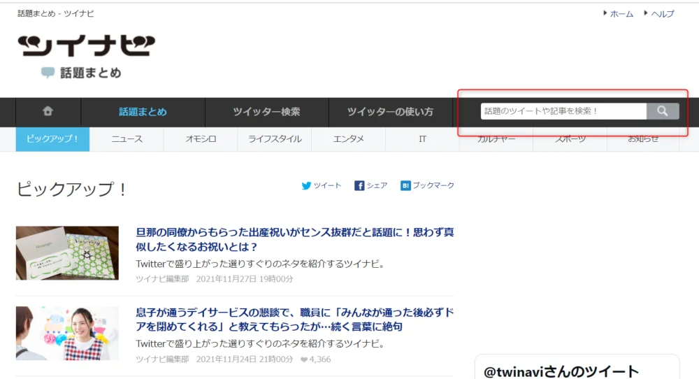The image size is (699, 379).
Task: Click the ホーム link at top right
Action: pyautogui.click(x=621, y=14)
